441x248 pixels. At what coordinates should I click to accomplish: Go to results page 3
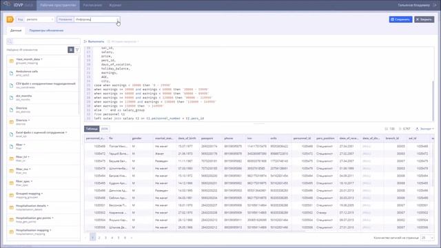105,238
